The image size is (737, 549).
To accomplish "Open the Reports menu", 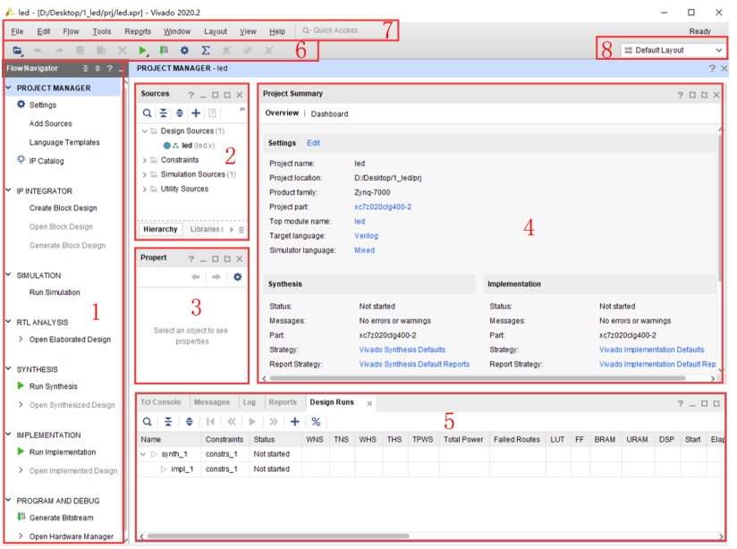I will point(138,31).
